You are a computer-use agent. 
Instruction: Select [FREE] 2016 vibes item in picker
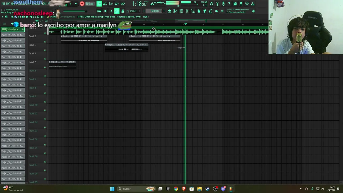click(x=12, y=29)
